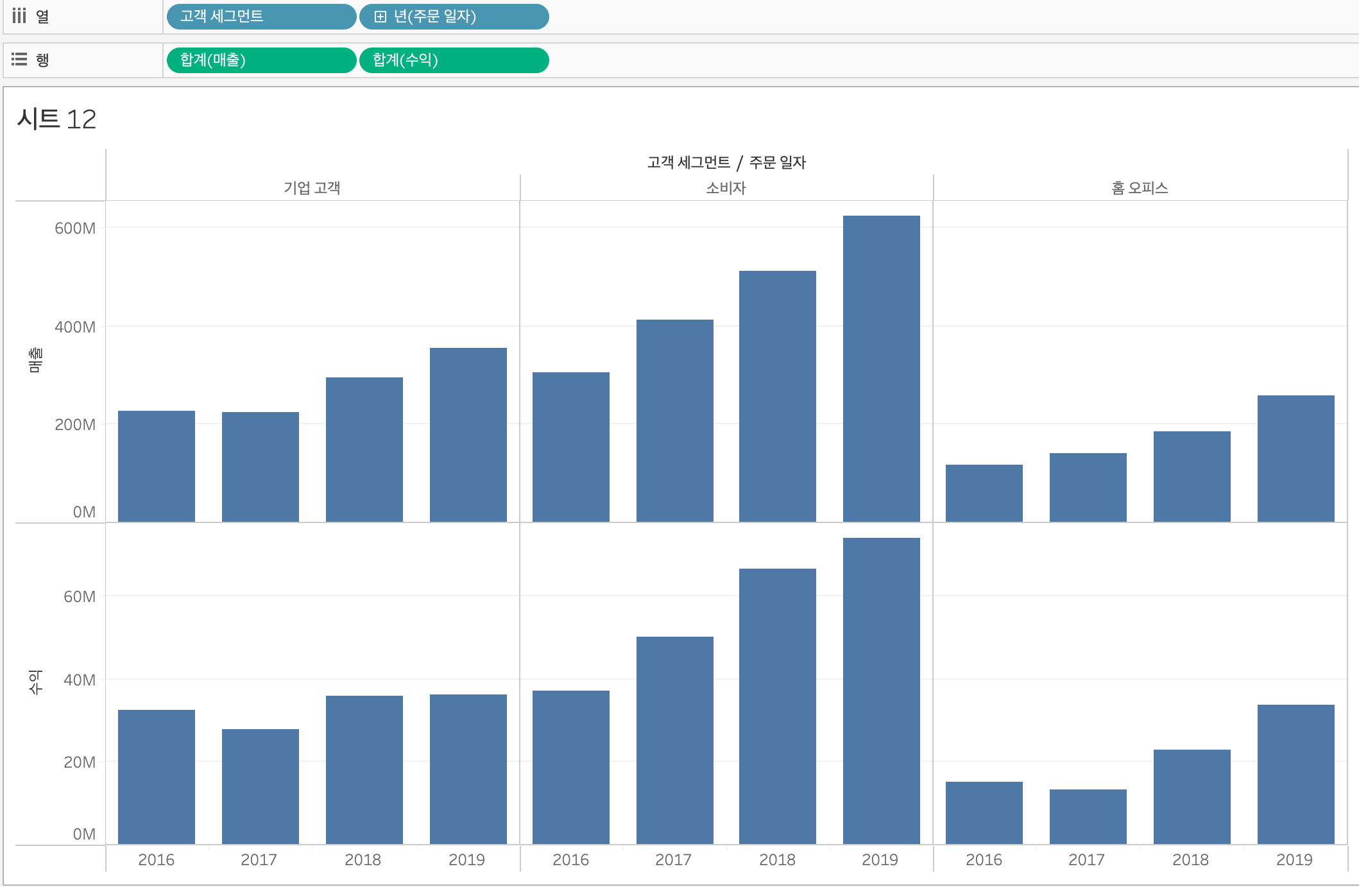Select 기업 고객 2019 profit bar
The height and width of the screenshot is (887, 1359).
coord(468,769)
